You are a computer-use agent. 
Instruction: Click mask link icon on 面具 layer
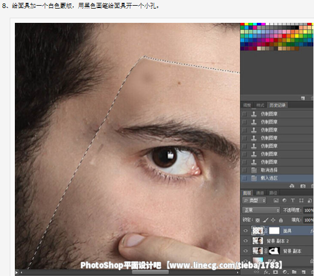[x=266, y=231]
